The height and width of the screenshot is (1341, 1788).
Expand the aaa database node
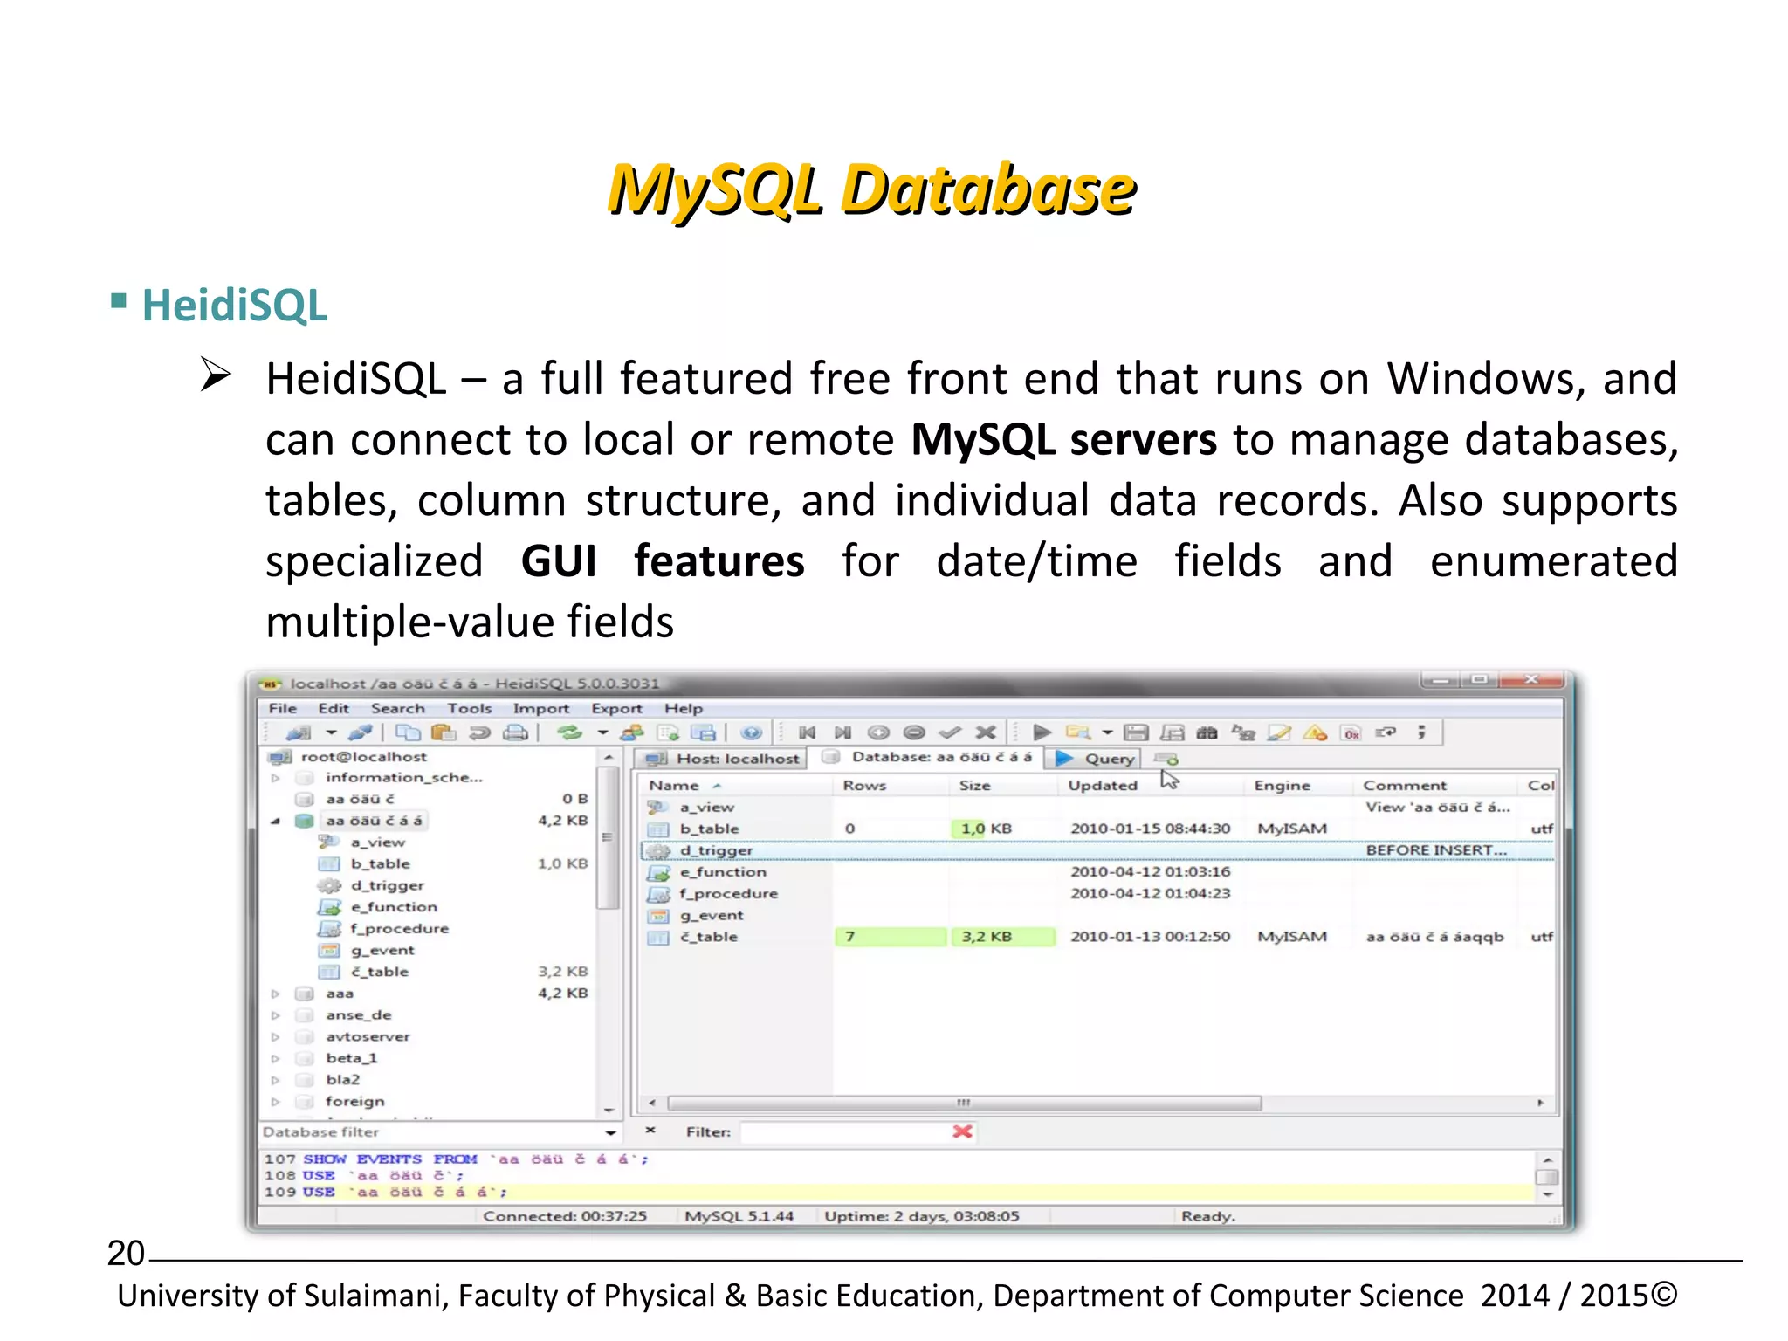275,994
